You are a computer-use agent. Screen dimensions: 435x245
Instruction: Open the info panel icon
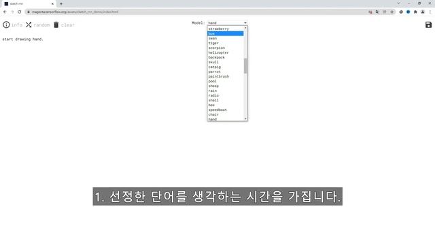(x=6, y=24)
